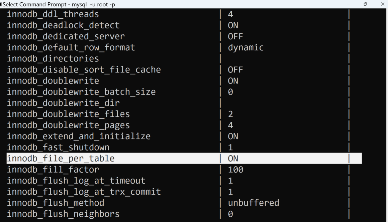Click the 'unbuffered' value of innodb_flush_method
The width and height of the screenshot is (388, 222).
click(253, 203)
